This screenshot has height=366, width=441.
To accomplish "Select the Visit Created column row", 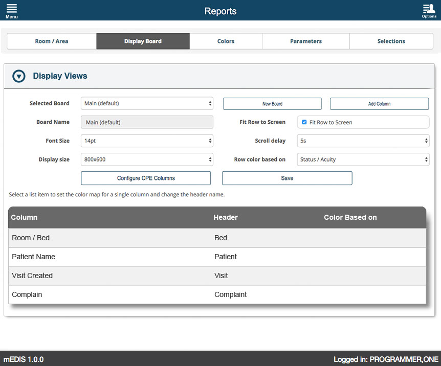I will coord(217,276).
